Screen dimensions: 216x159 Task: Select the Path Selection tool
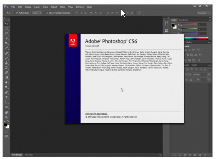(x=6, y=102)
